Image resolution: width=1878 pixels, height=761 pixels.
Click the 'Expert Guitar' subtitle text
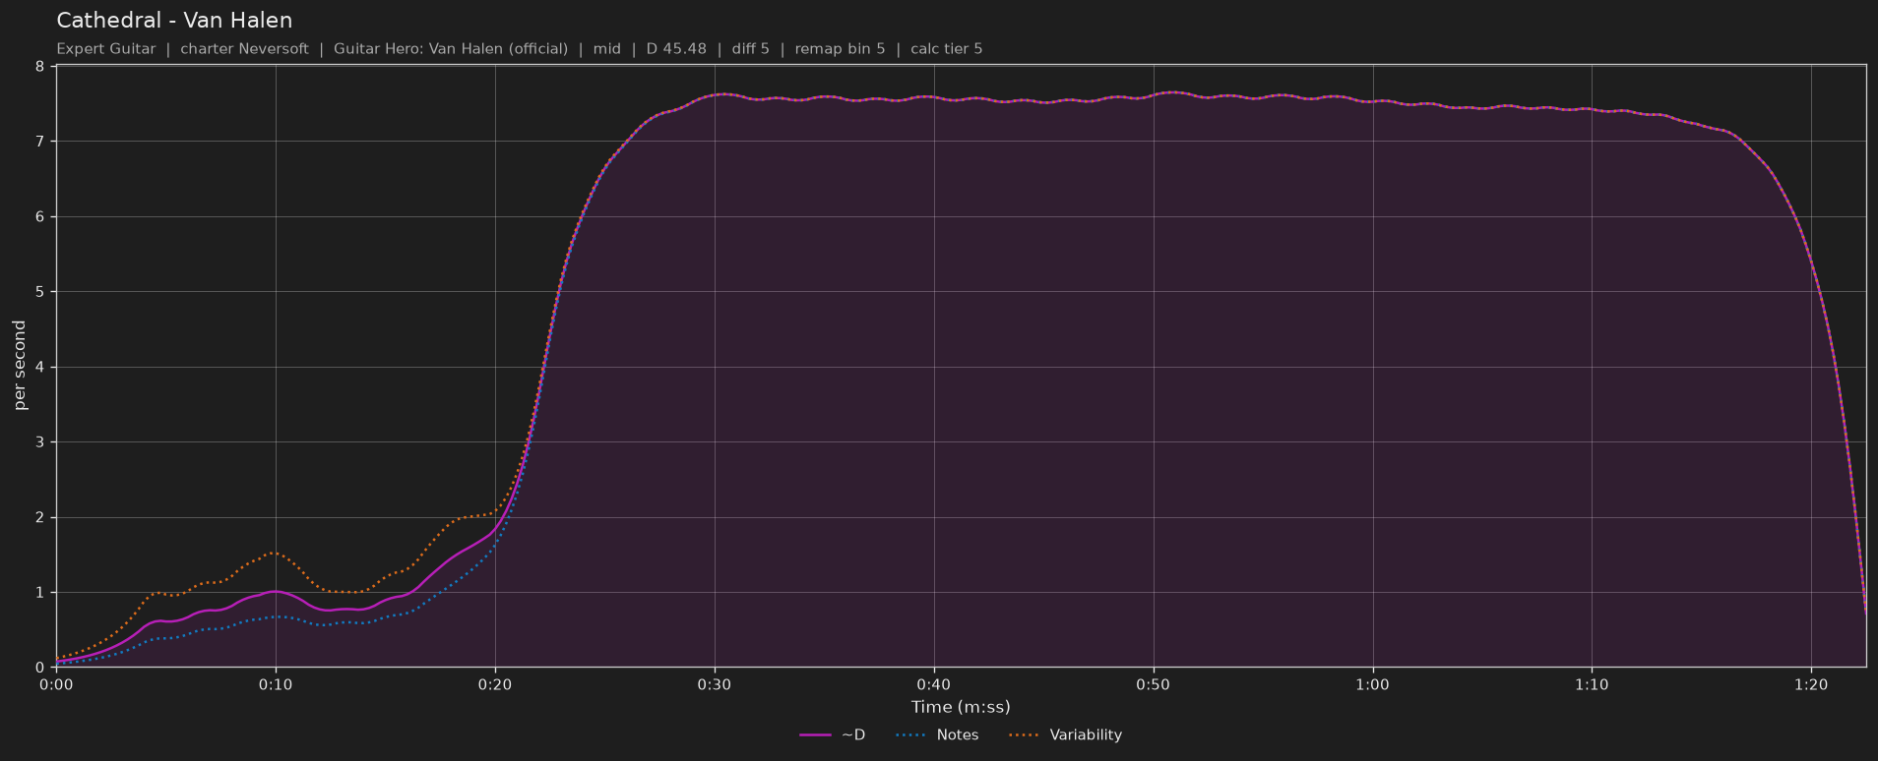(106, 49)
